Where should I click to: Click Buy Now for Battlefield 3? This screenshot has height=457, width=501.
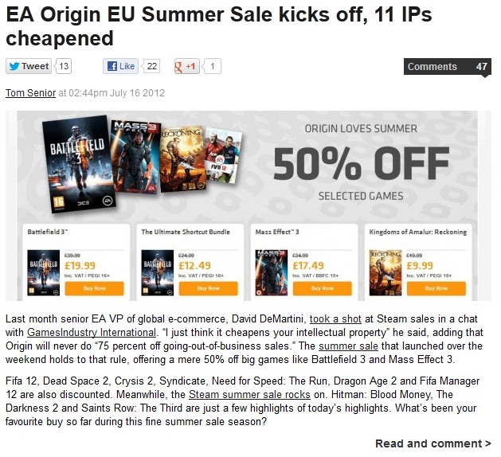[94, 288]
